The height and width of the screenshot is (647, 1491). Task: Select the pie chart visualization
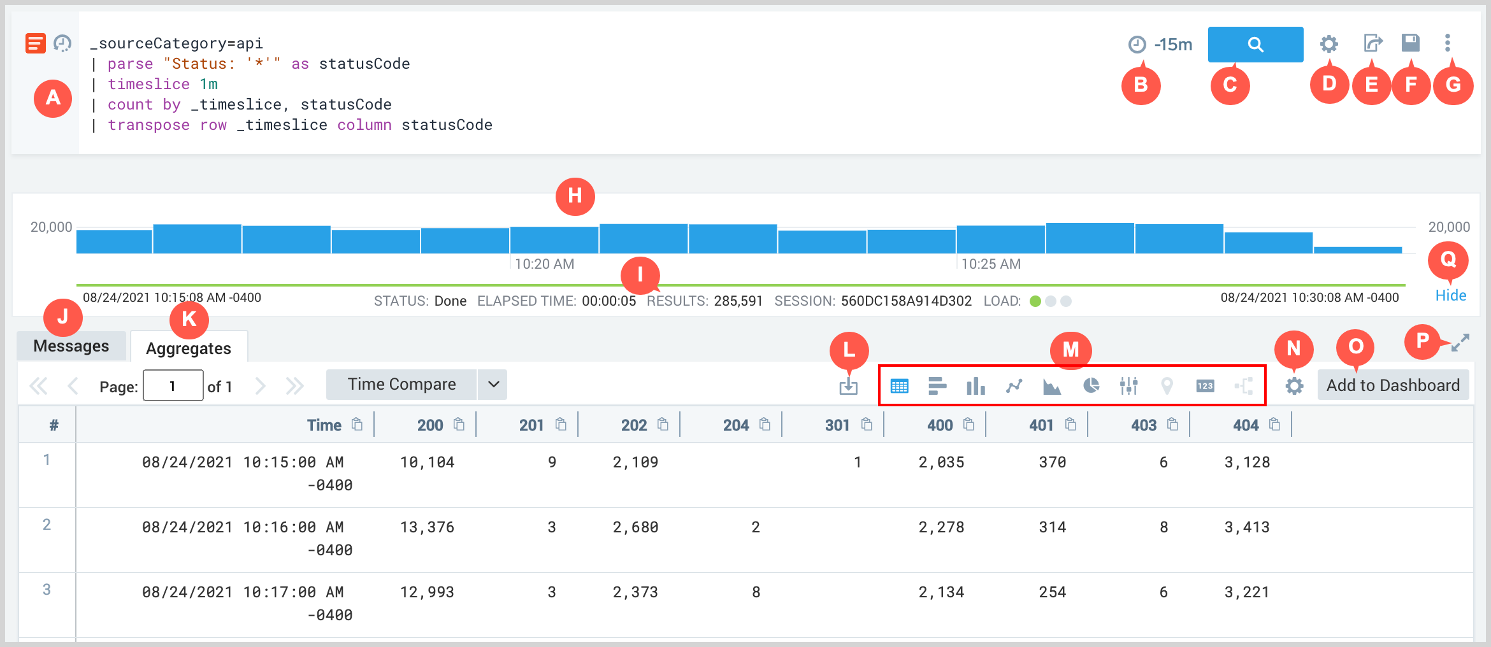(x=1091, y=386)
